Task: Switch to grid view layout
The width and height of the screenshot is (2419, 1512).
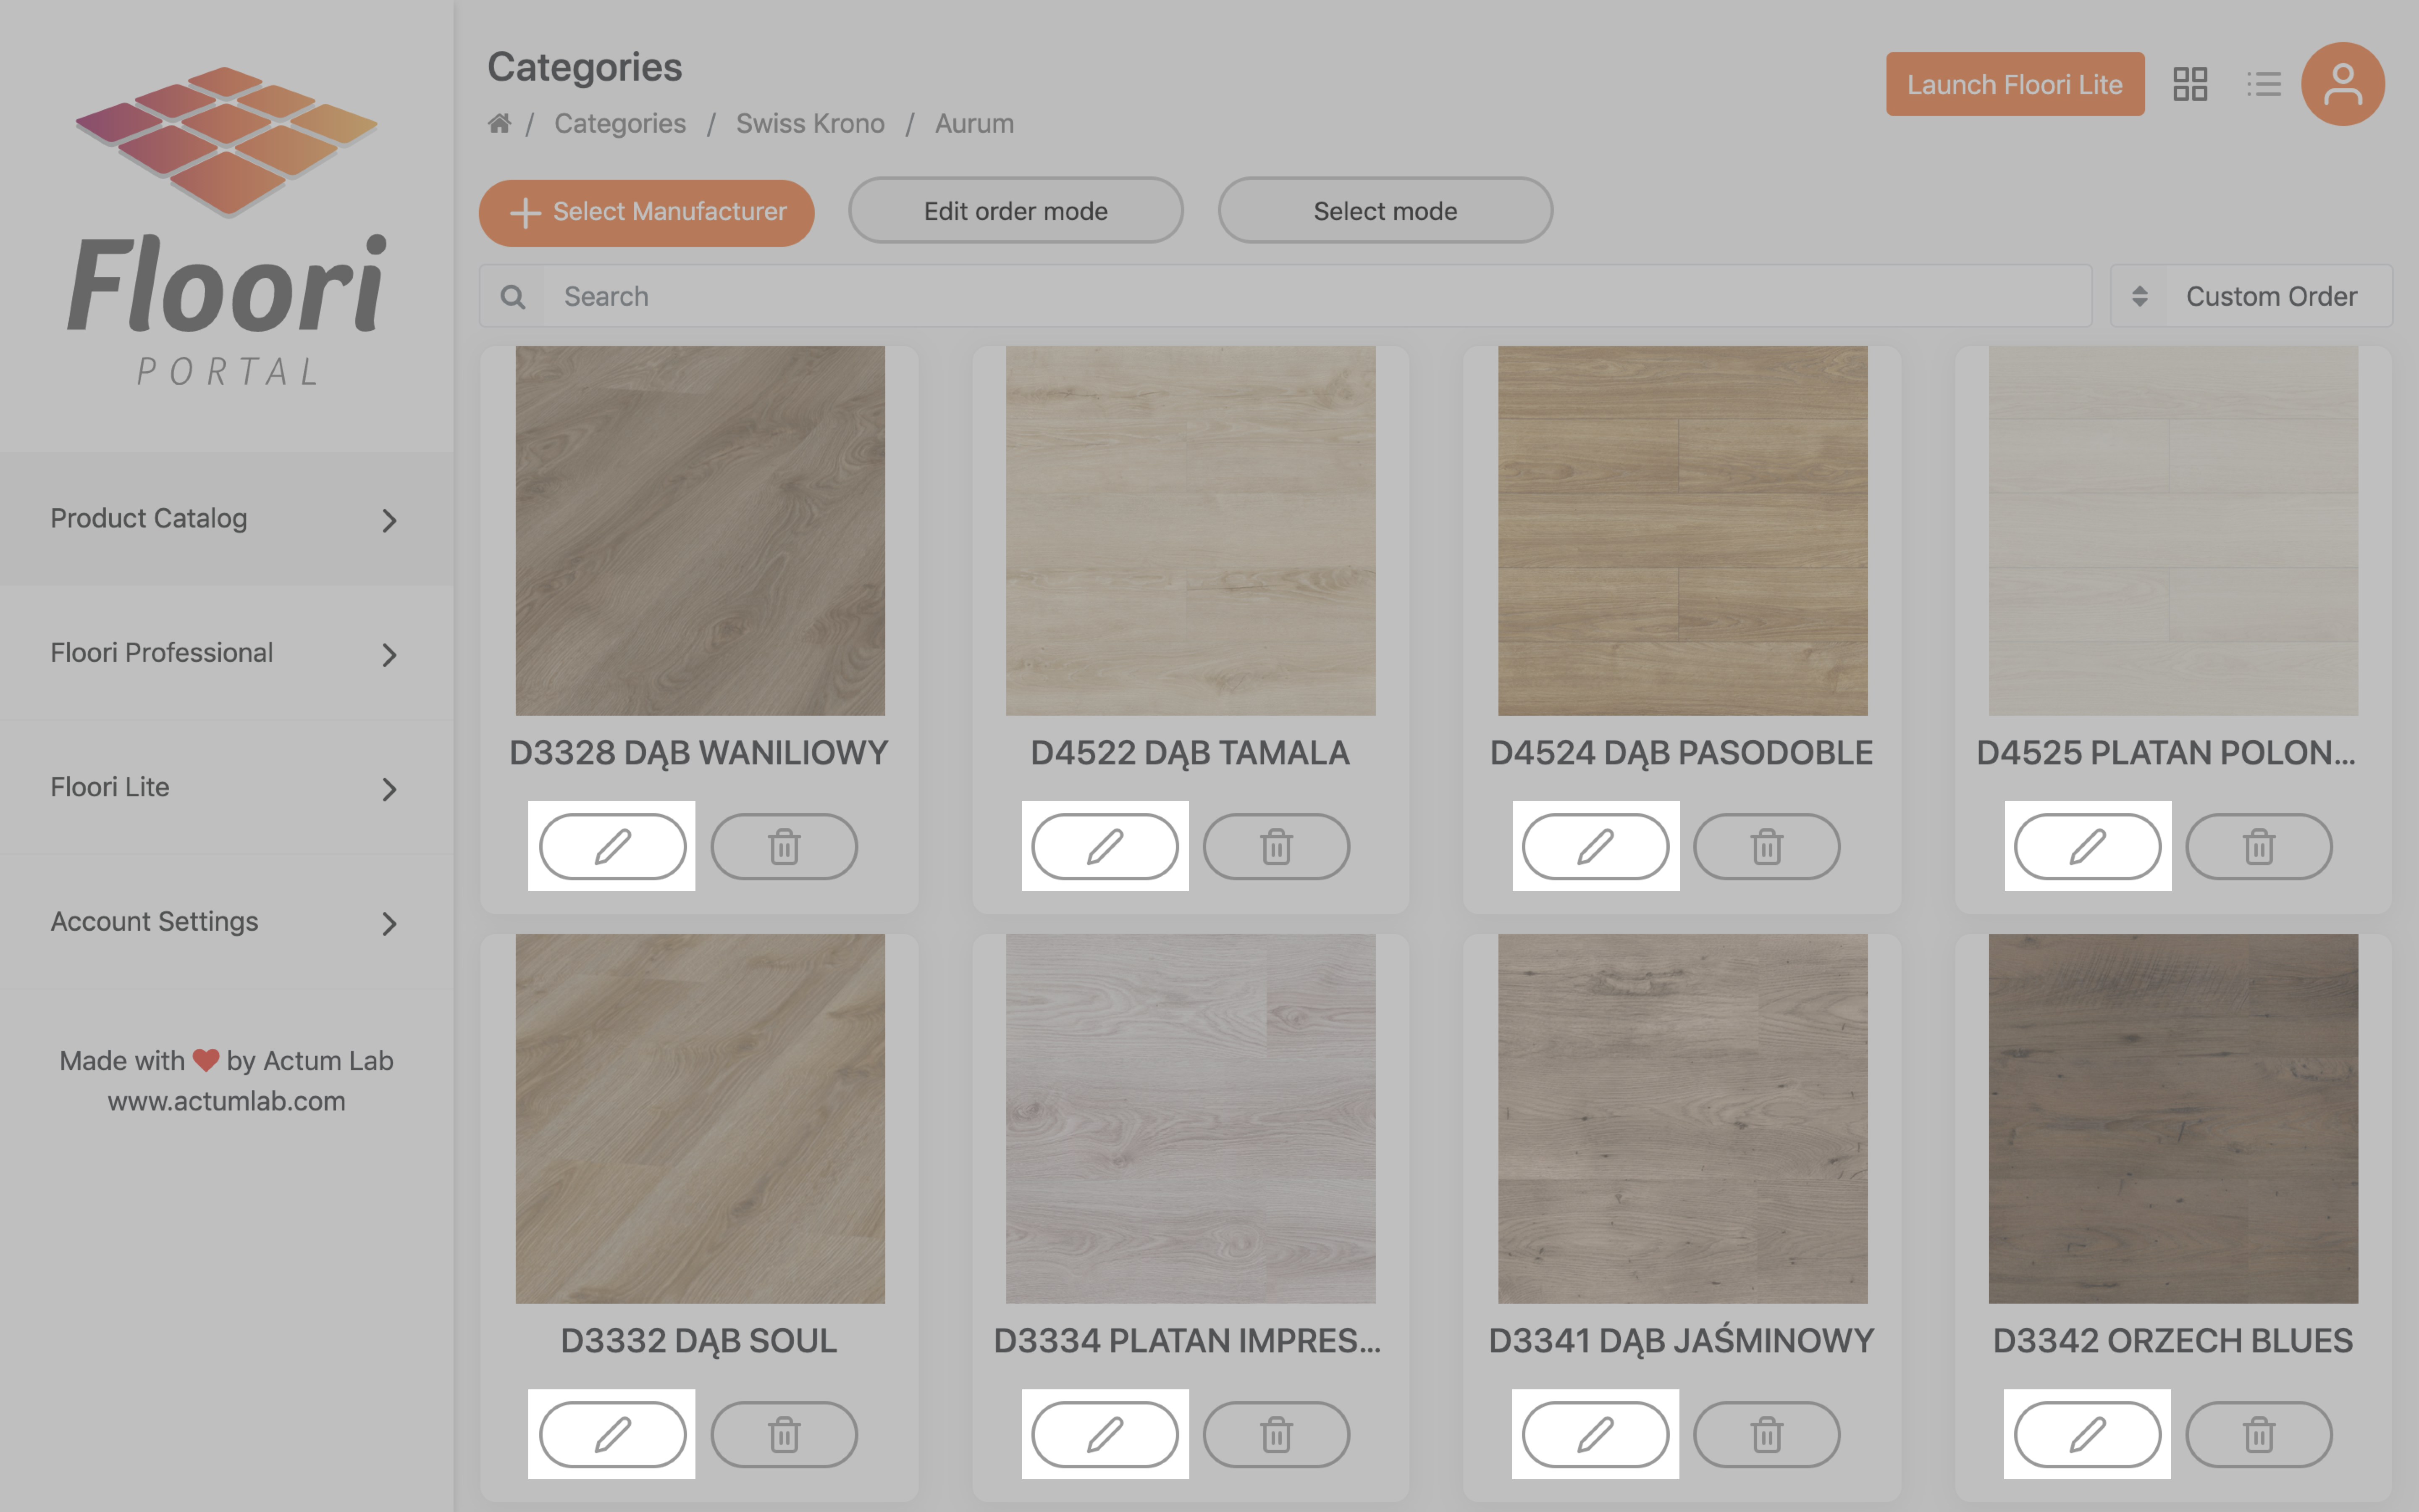Action: [2190, 84]
